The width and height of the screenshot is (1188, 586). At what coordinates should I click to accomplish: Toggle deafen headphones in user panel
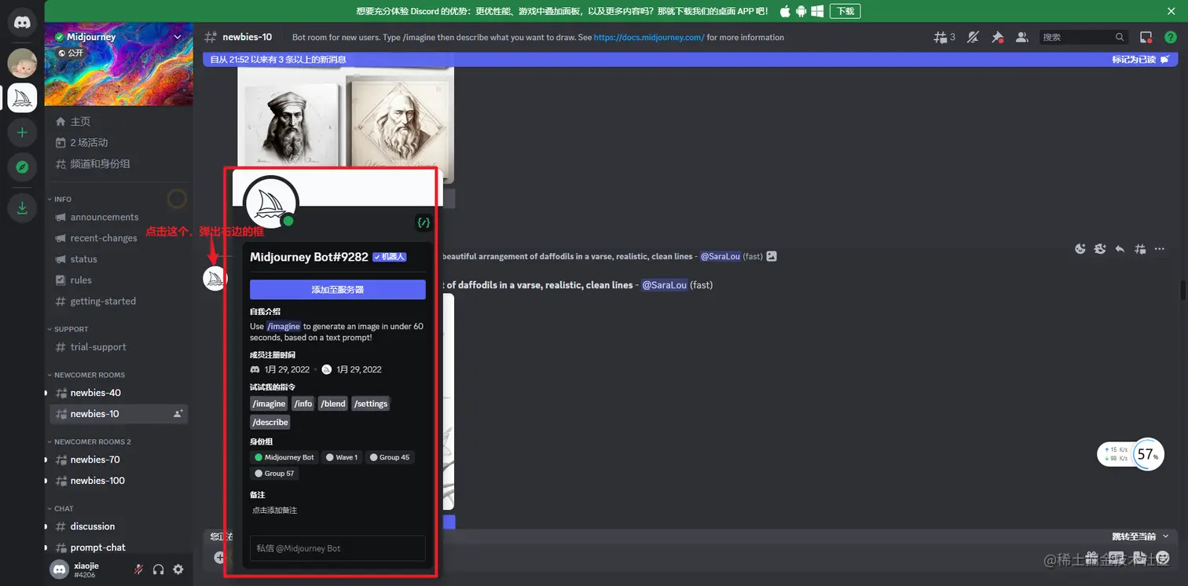pos(158,570)
